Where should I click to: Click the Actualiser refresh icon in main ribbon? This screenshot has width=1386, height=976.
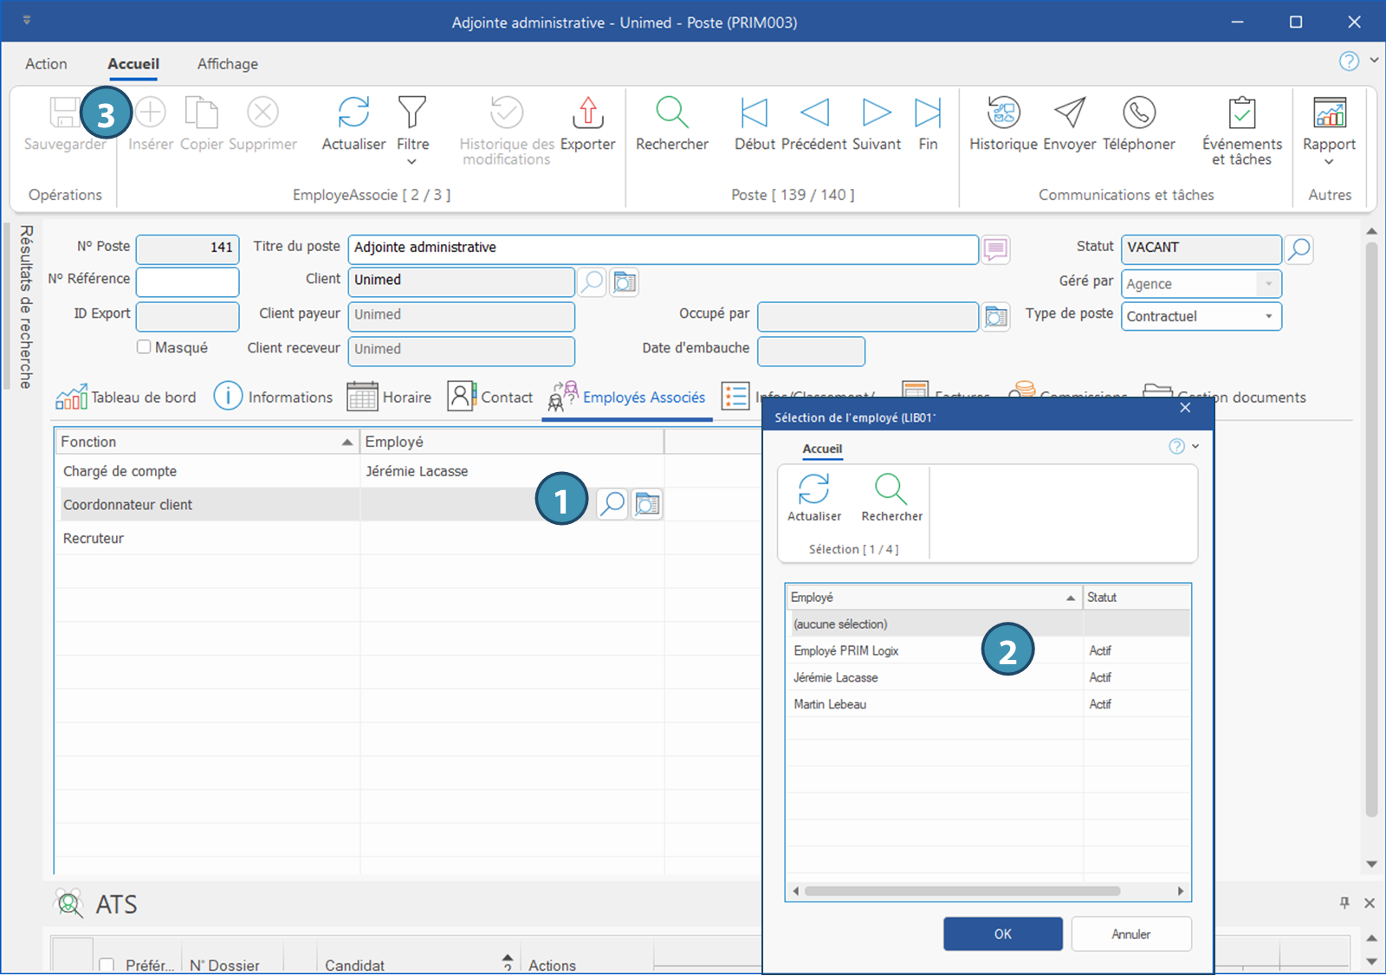point(353,113)
